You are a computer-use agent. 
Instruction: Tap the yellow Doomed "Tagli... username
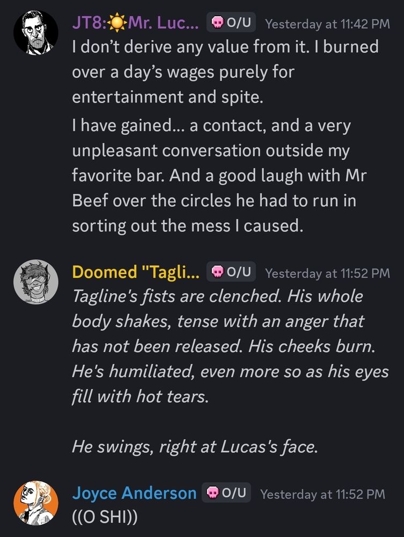click(135, 272)
